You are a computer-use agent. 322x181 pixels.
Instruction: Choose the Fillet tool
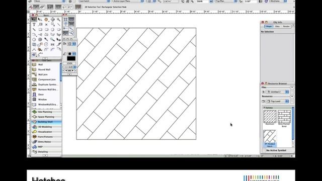click(46, 49)
